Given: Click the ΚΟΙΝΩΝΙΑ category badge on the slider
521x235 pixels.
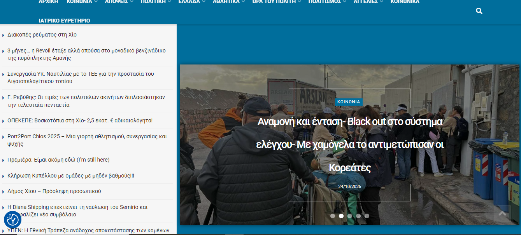Looking at the screenshot, I should click(x=349, y=102).
